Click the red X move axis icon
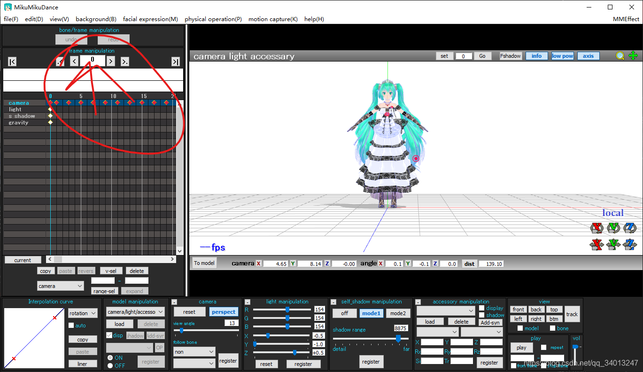 click(597, 244)
